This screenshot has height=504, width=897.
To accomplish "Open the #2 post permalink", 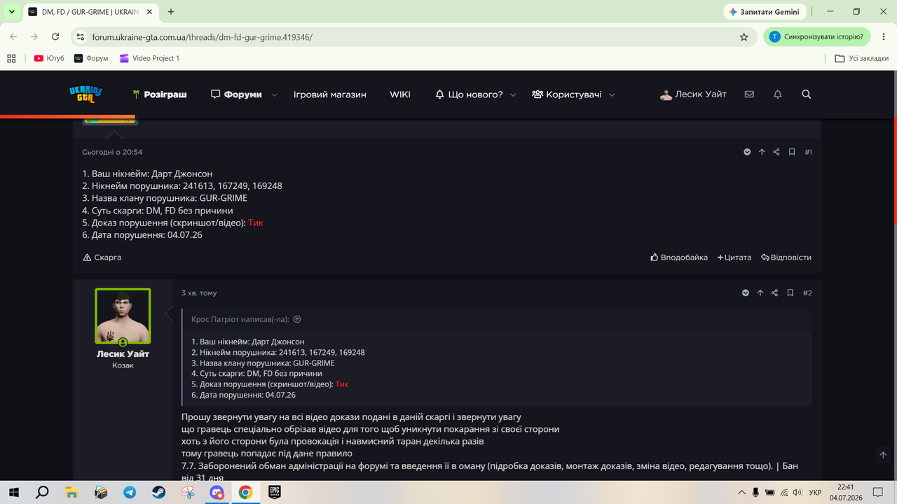I will [807, 293].
